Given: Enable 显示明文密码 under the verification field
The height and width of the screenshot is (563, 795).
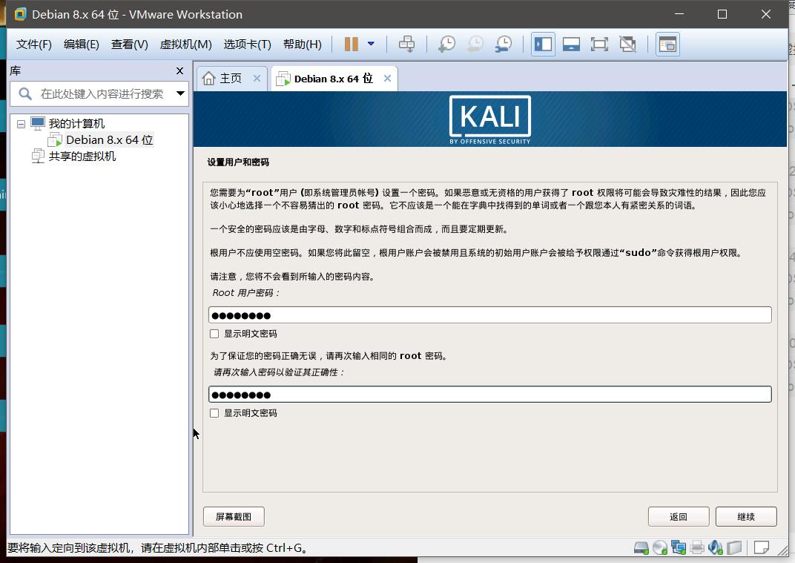Looking at the screenshot, I should 214,413.
